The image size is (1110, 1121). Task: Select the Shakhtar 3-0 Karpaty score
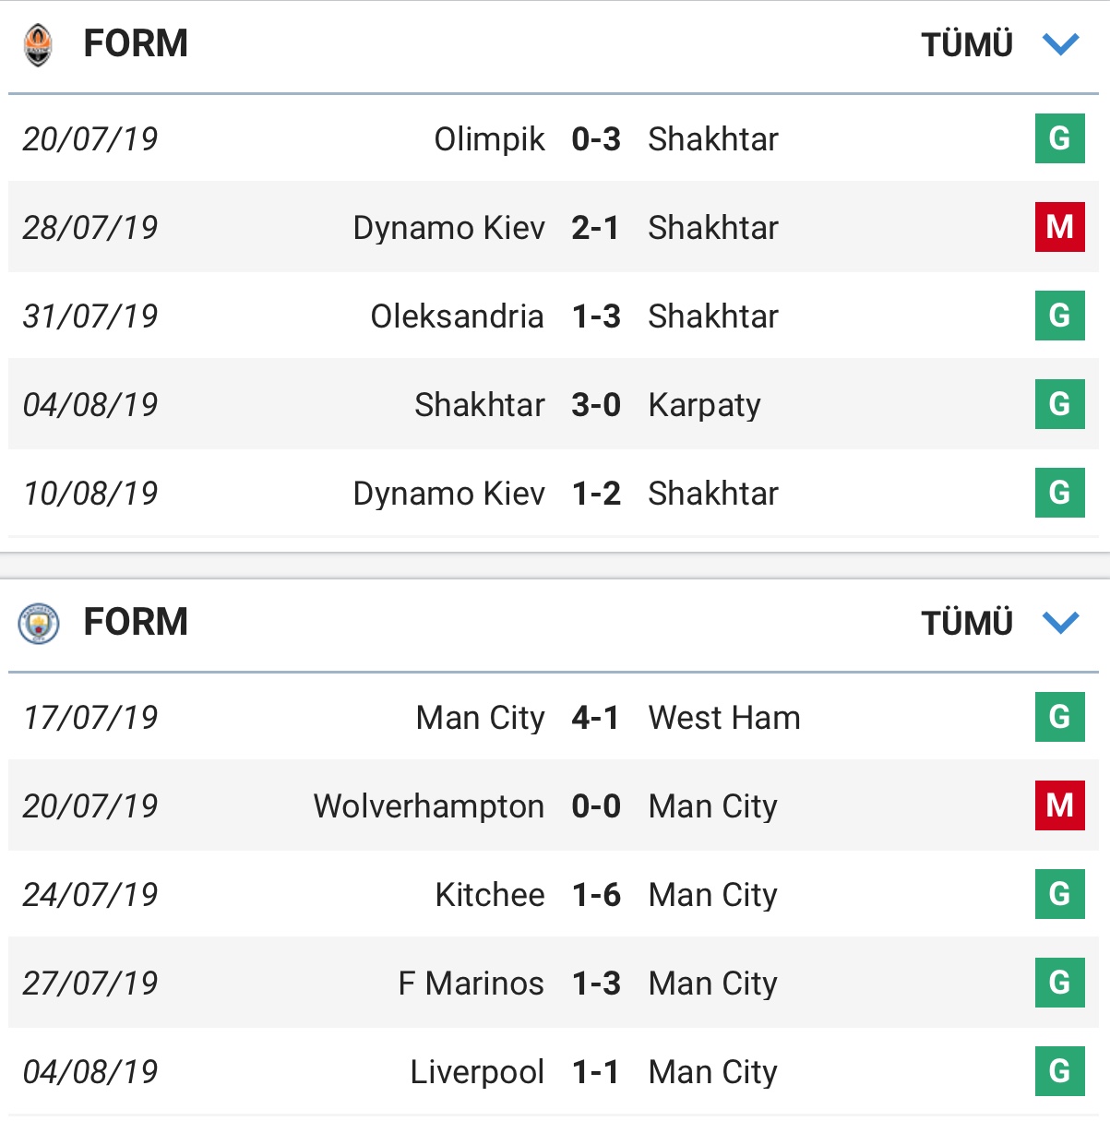595,405
